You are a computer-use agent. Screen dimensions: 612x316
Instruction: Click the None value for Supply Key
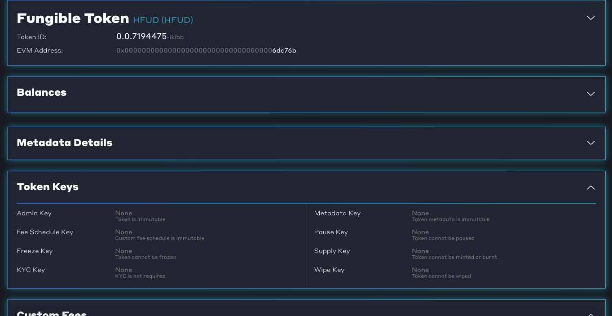point(420,251)
